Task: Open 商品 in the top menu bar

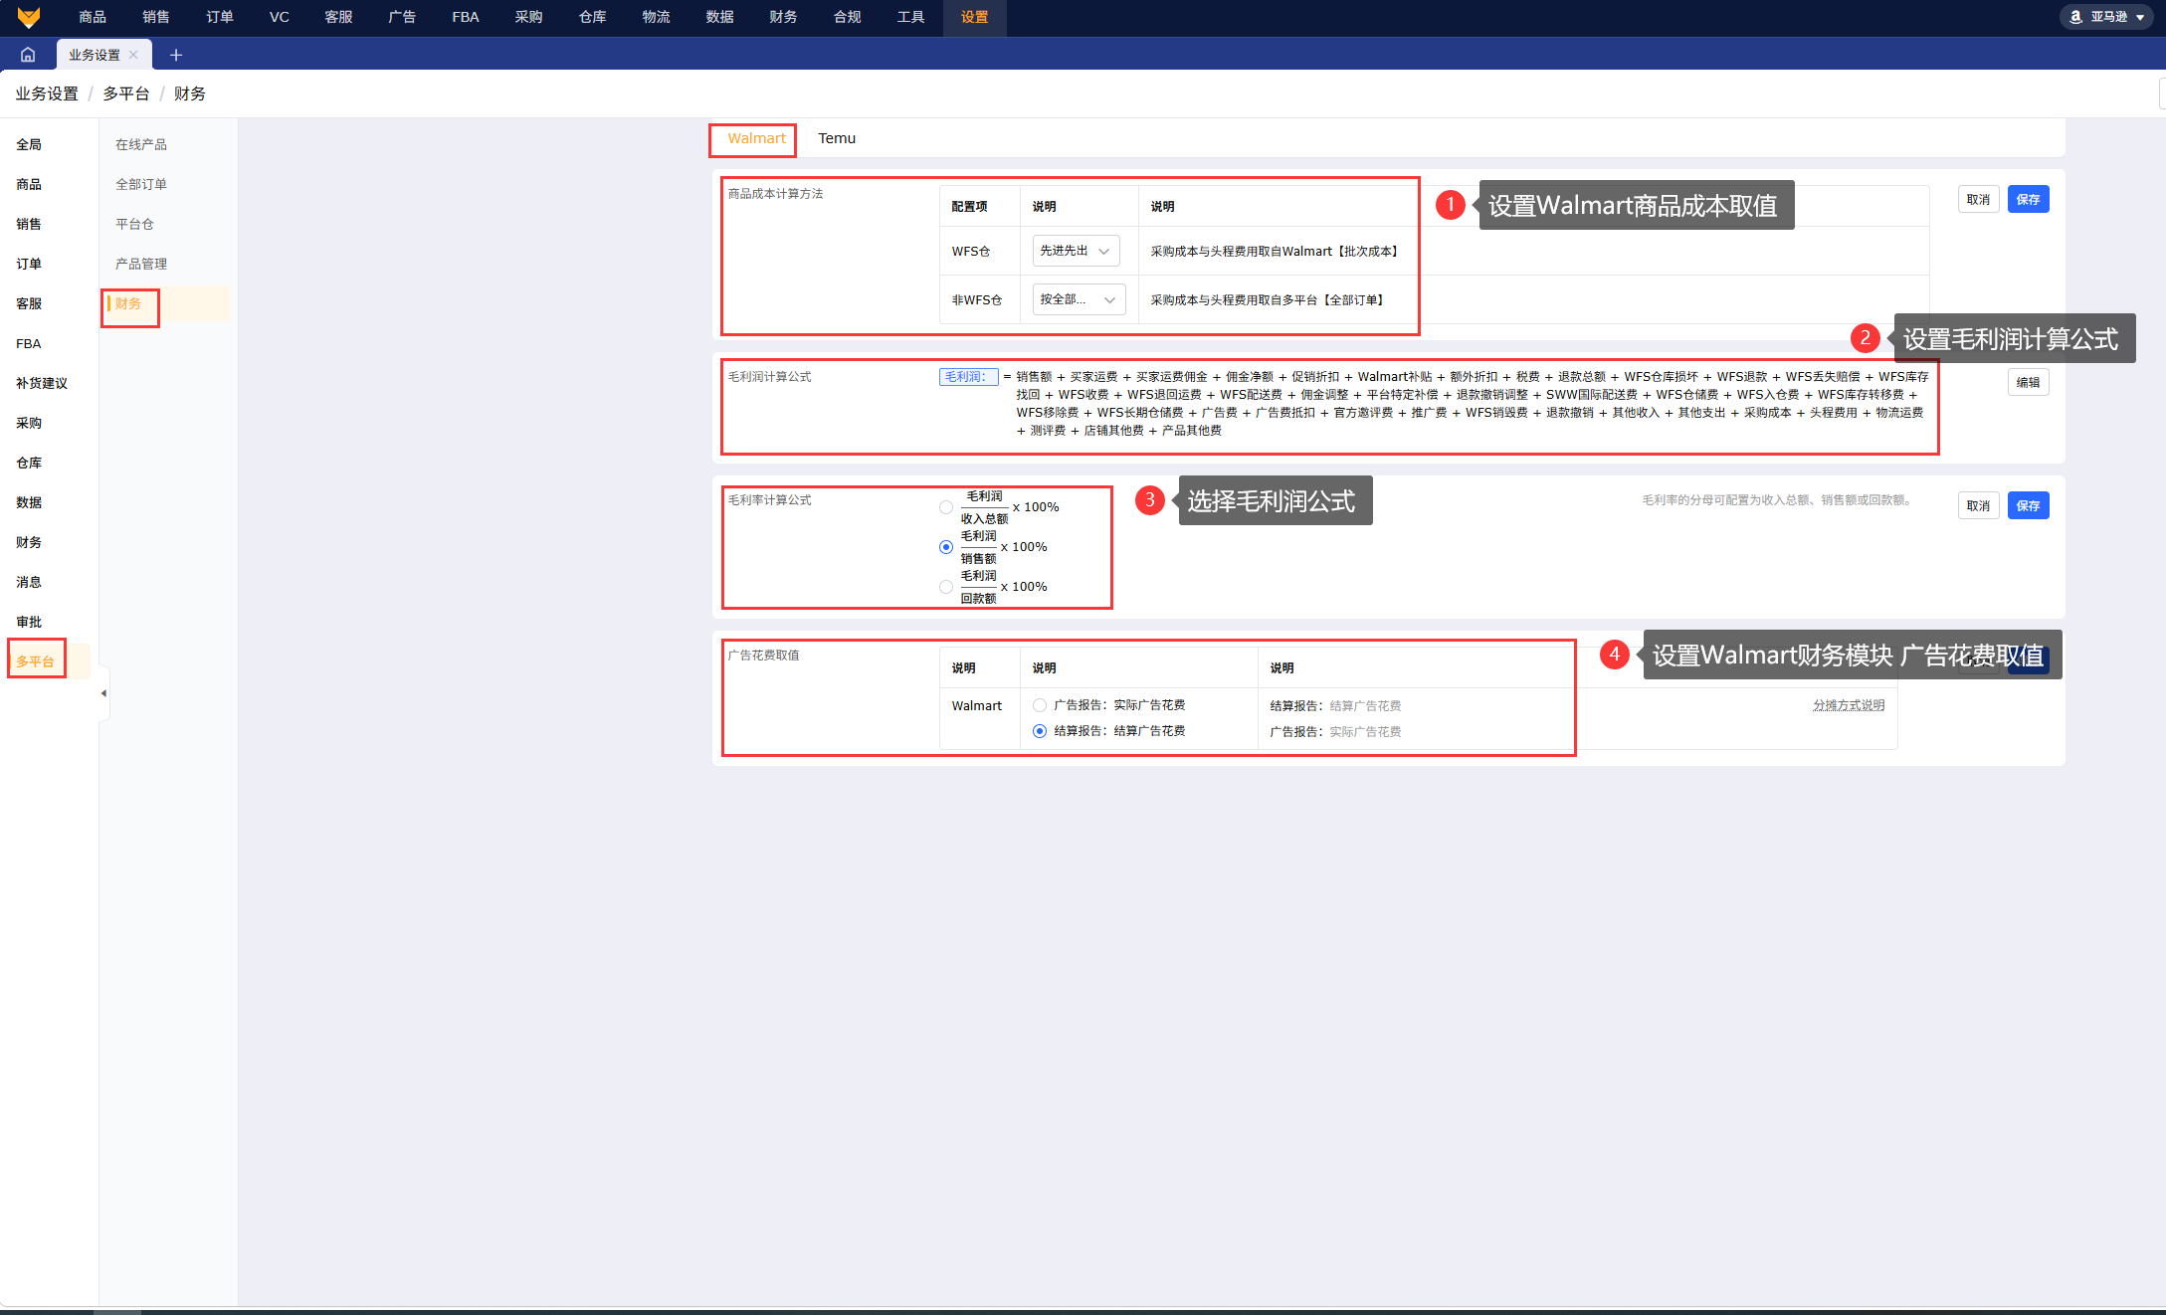Action: pos(93,17)
